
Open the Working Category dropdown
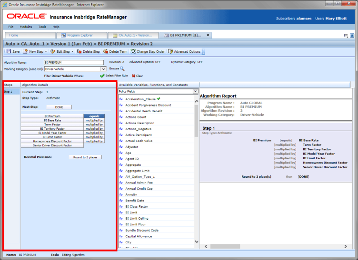pyautogui.click(x=103, y=69)
